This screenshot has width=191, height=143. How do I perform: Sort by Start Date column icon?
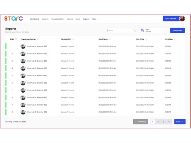click(110, 39)
